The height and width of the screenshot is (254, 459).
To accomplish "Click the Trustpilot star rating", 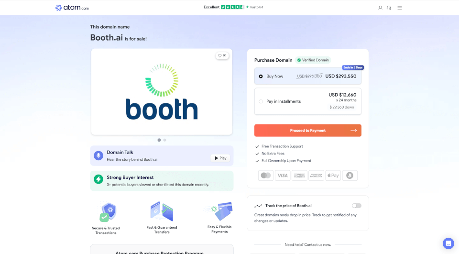I will 232,7.
